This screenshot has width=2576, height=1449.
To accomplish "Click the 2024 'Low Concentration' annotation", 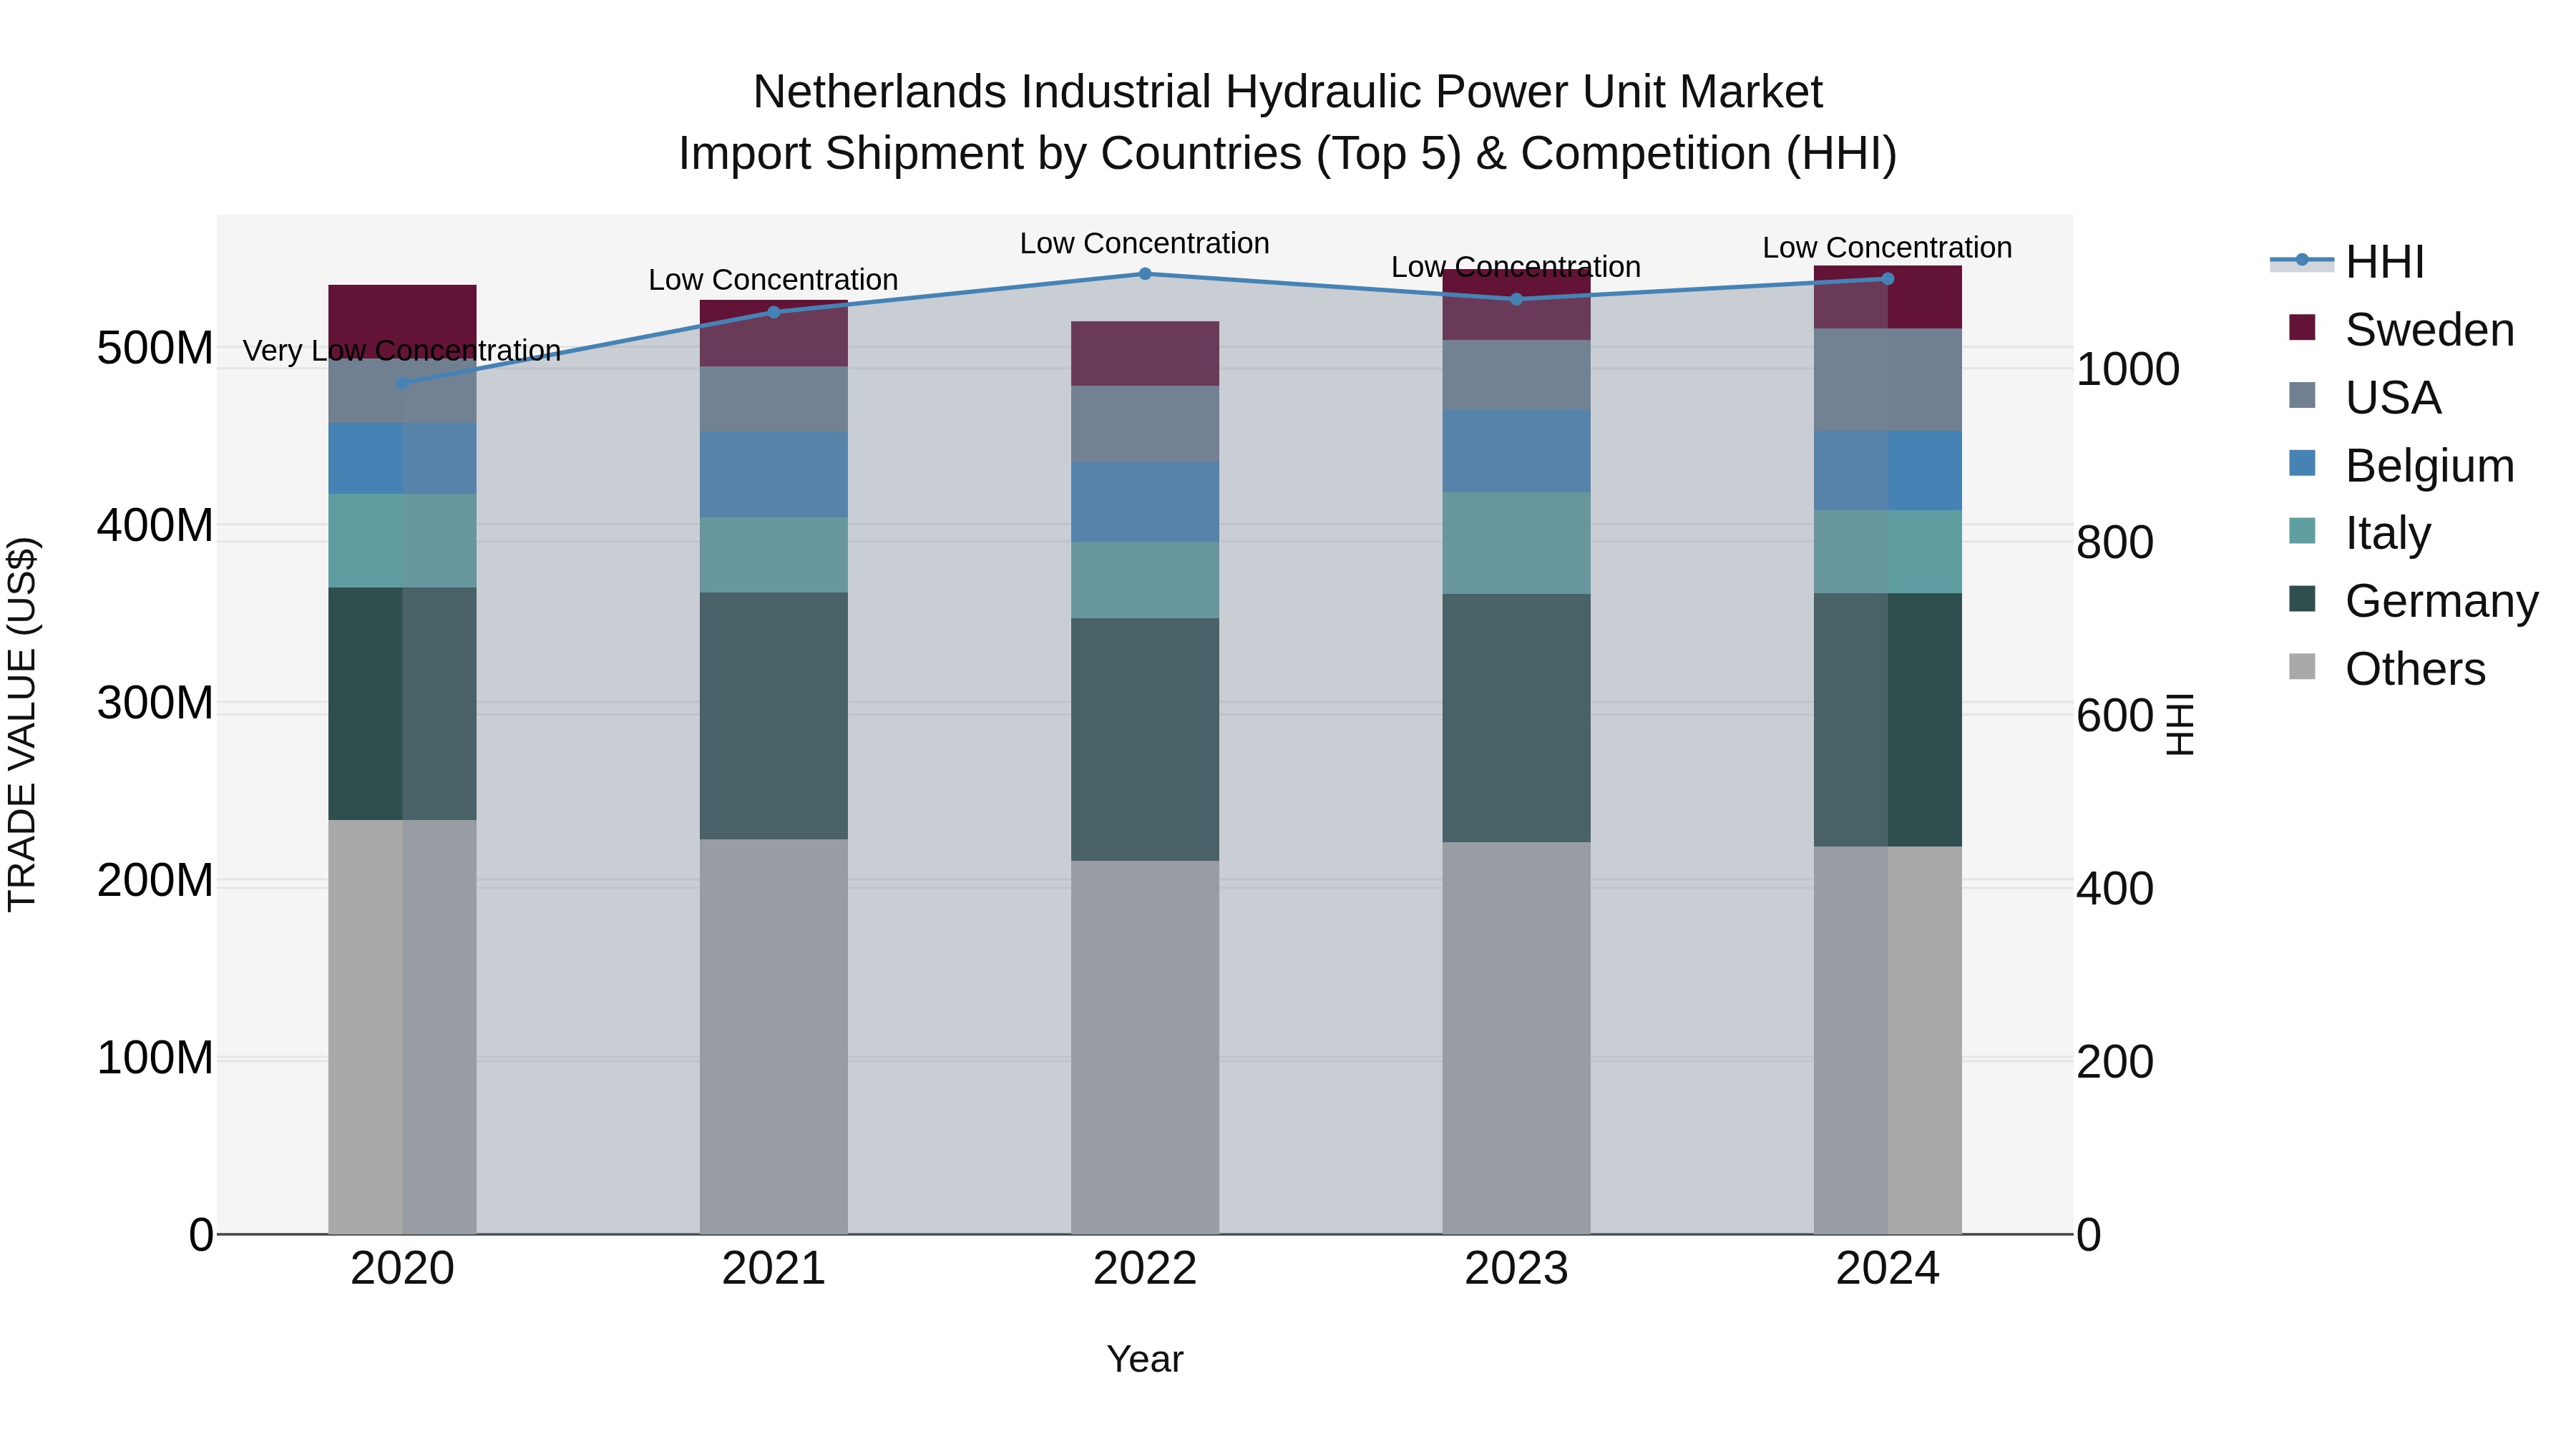I will pyautogui.click(x=1887, y=247).
